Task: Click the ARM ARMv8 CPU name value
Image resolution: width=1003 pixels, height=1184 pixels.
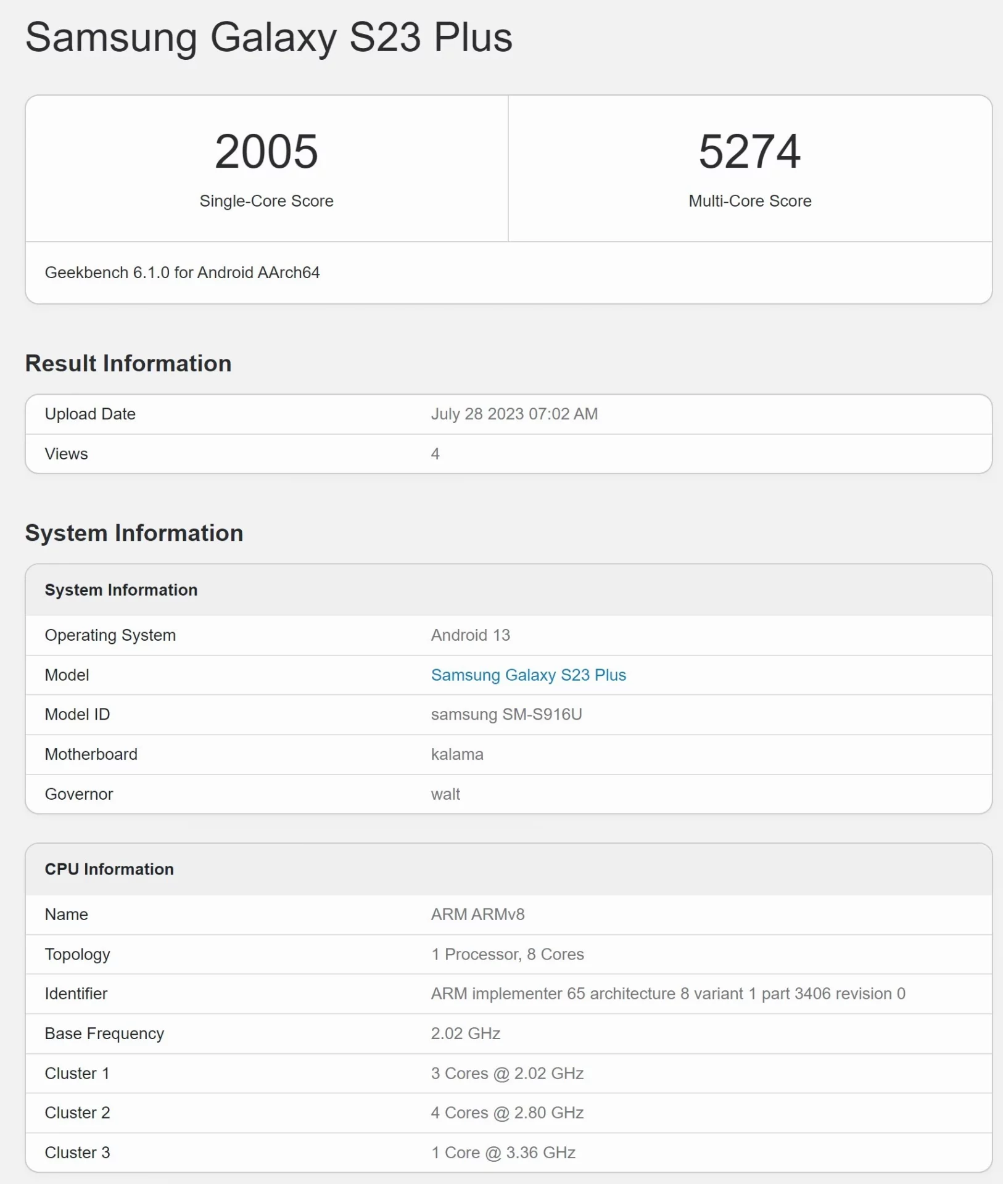Action: [x=477, y=915]
